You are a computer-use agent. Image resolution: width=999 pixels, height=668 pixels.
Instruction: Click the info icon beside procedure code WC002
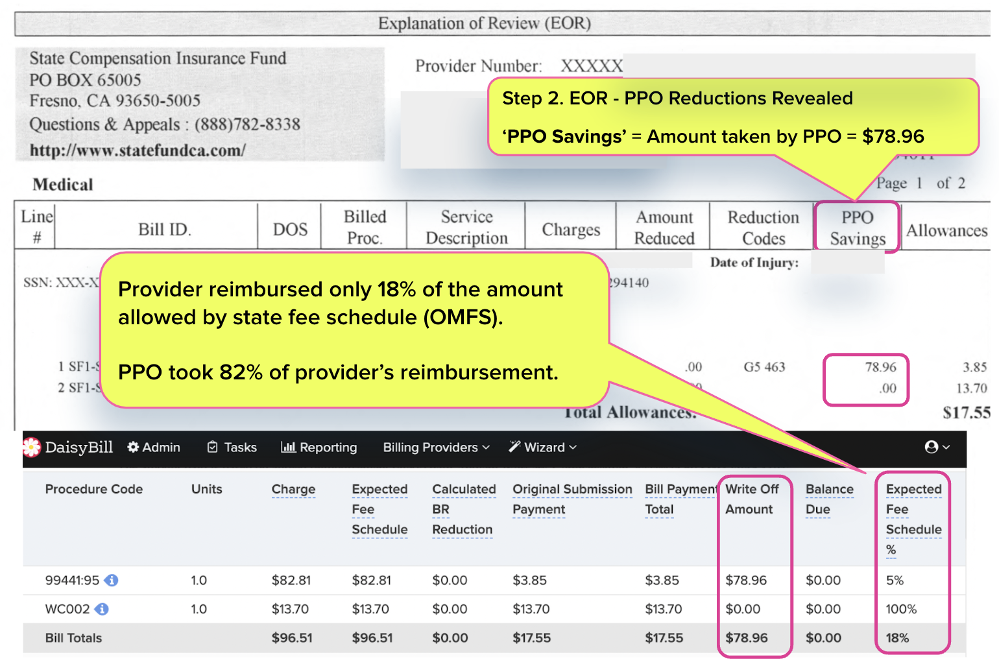click(x=102, y=610)
